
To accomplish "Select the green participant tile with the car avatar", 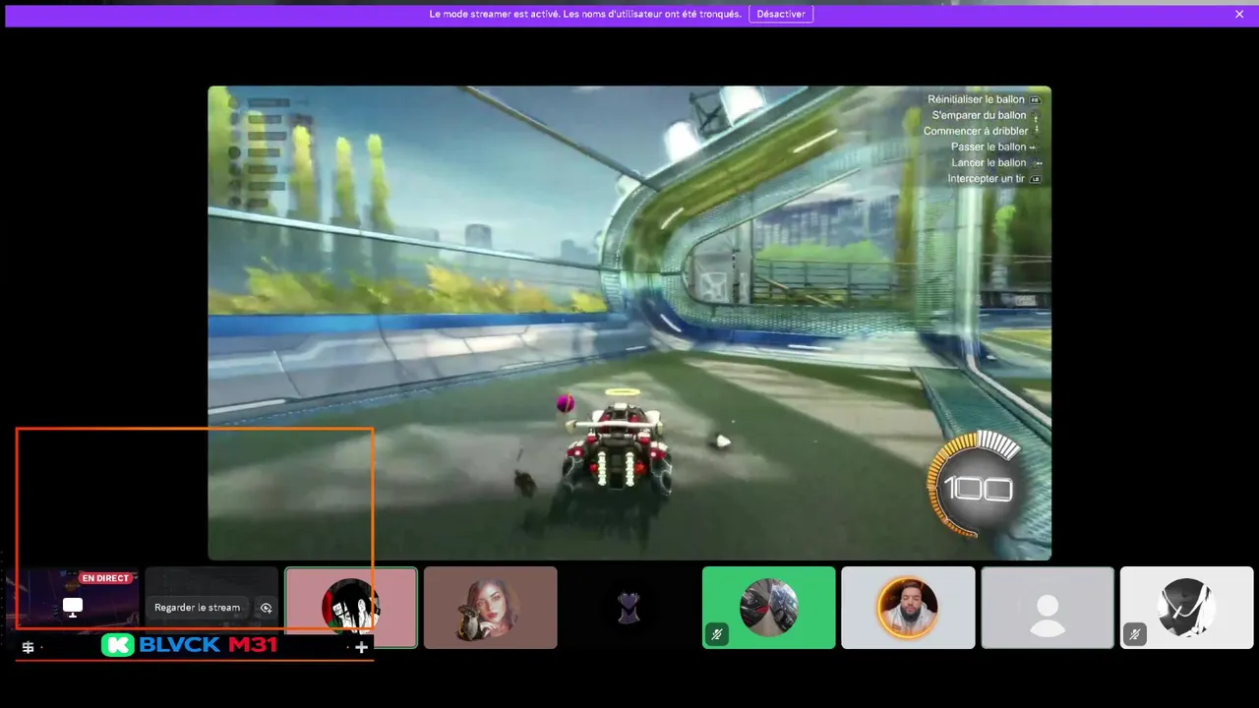I will pyautogui.click(x=769, y=608).
